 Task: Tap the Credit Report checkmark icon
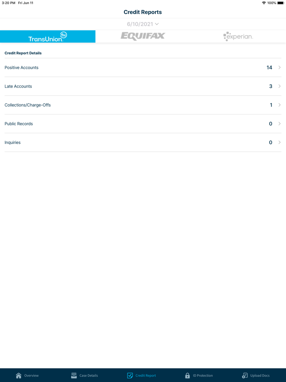[130, 375]
